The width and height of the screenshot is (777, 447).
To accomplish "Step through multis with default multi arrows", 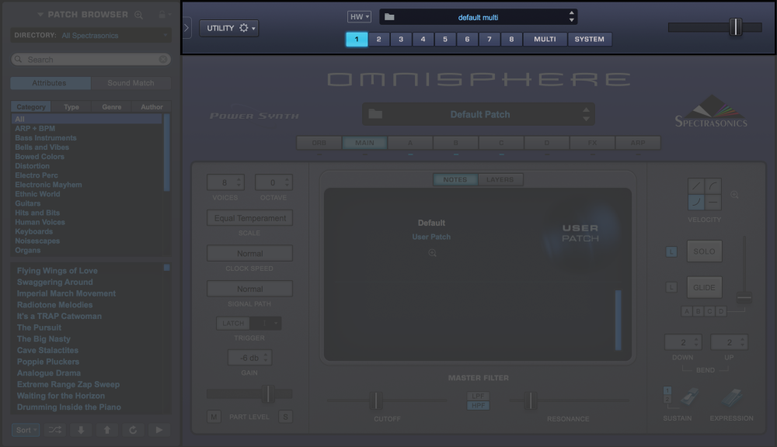I will [x=571, y=17].
